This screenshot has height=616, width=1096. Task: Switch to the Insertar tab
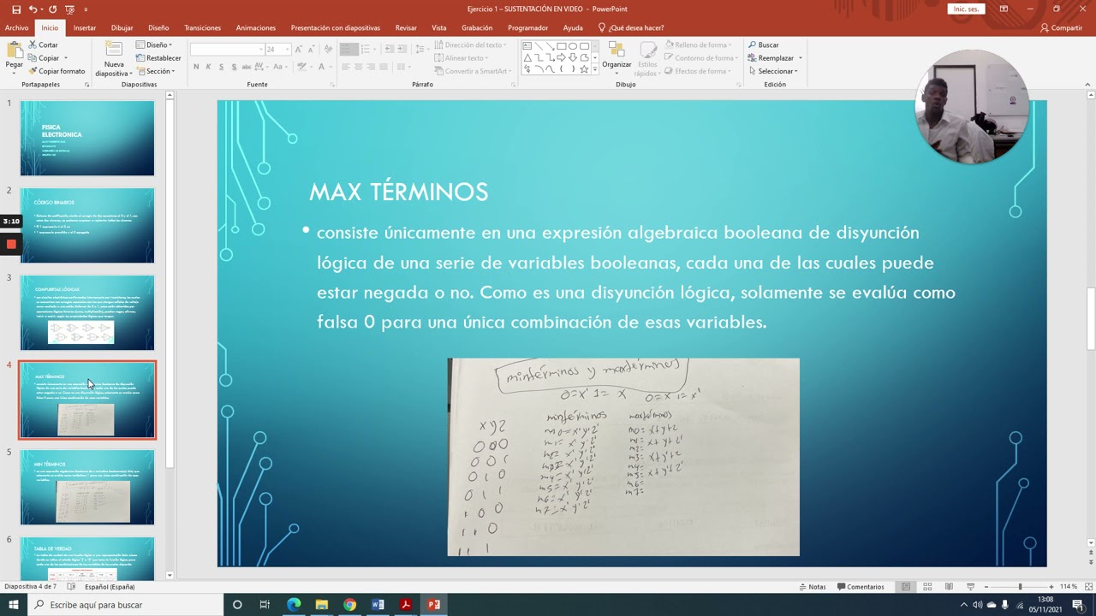click(85, 27)
